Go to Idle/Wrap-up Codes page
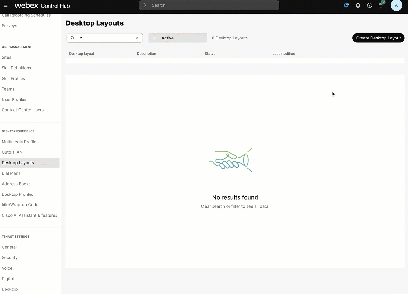 [21, 205]
